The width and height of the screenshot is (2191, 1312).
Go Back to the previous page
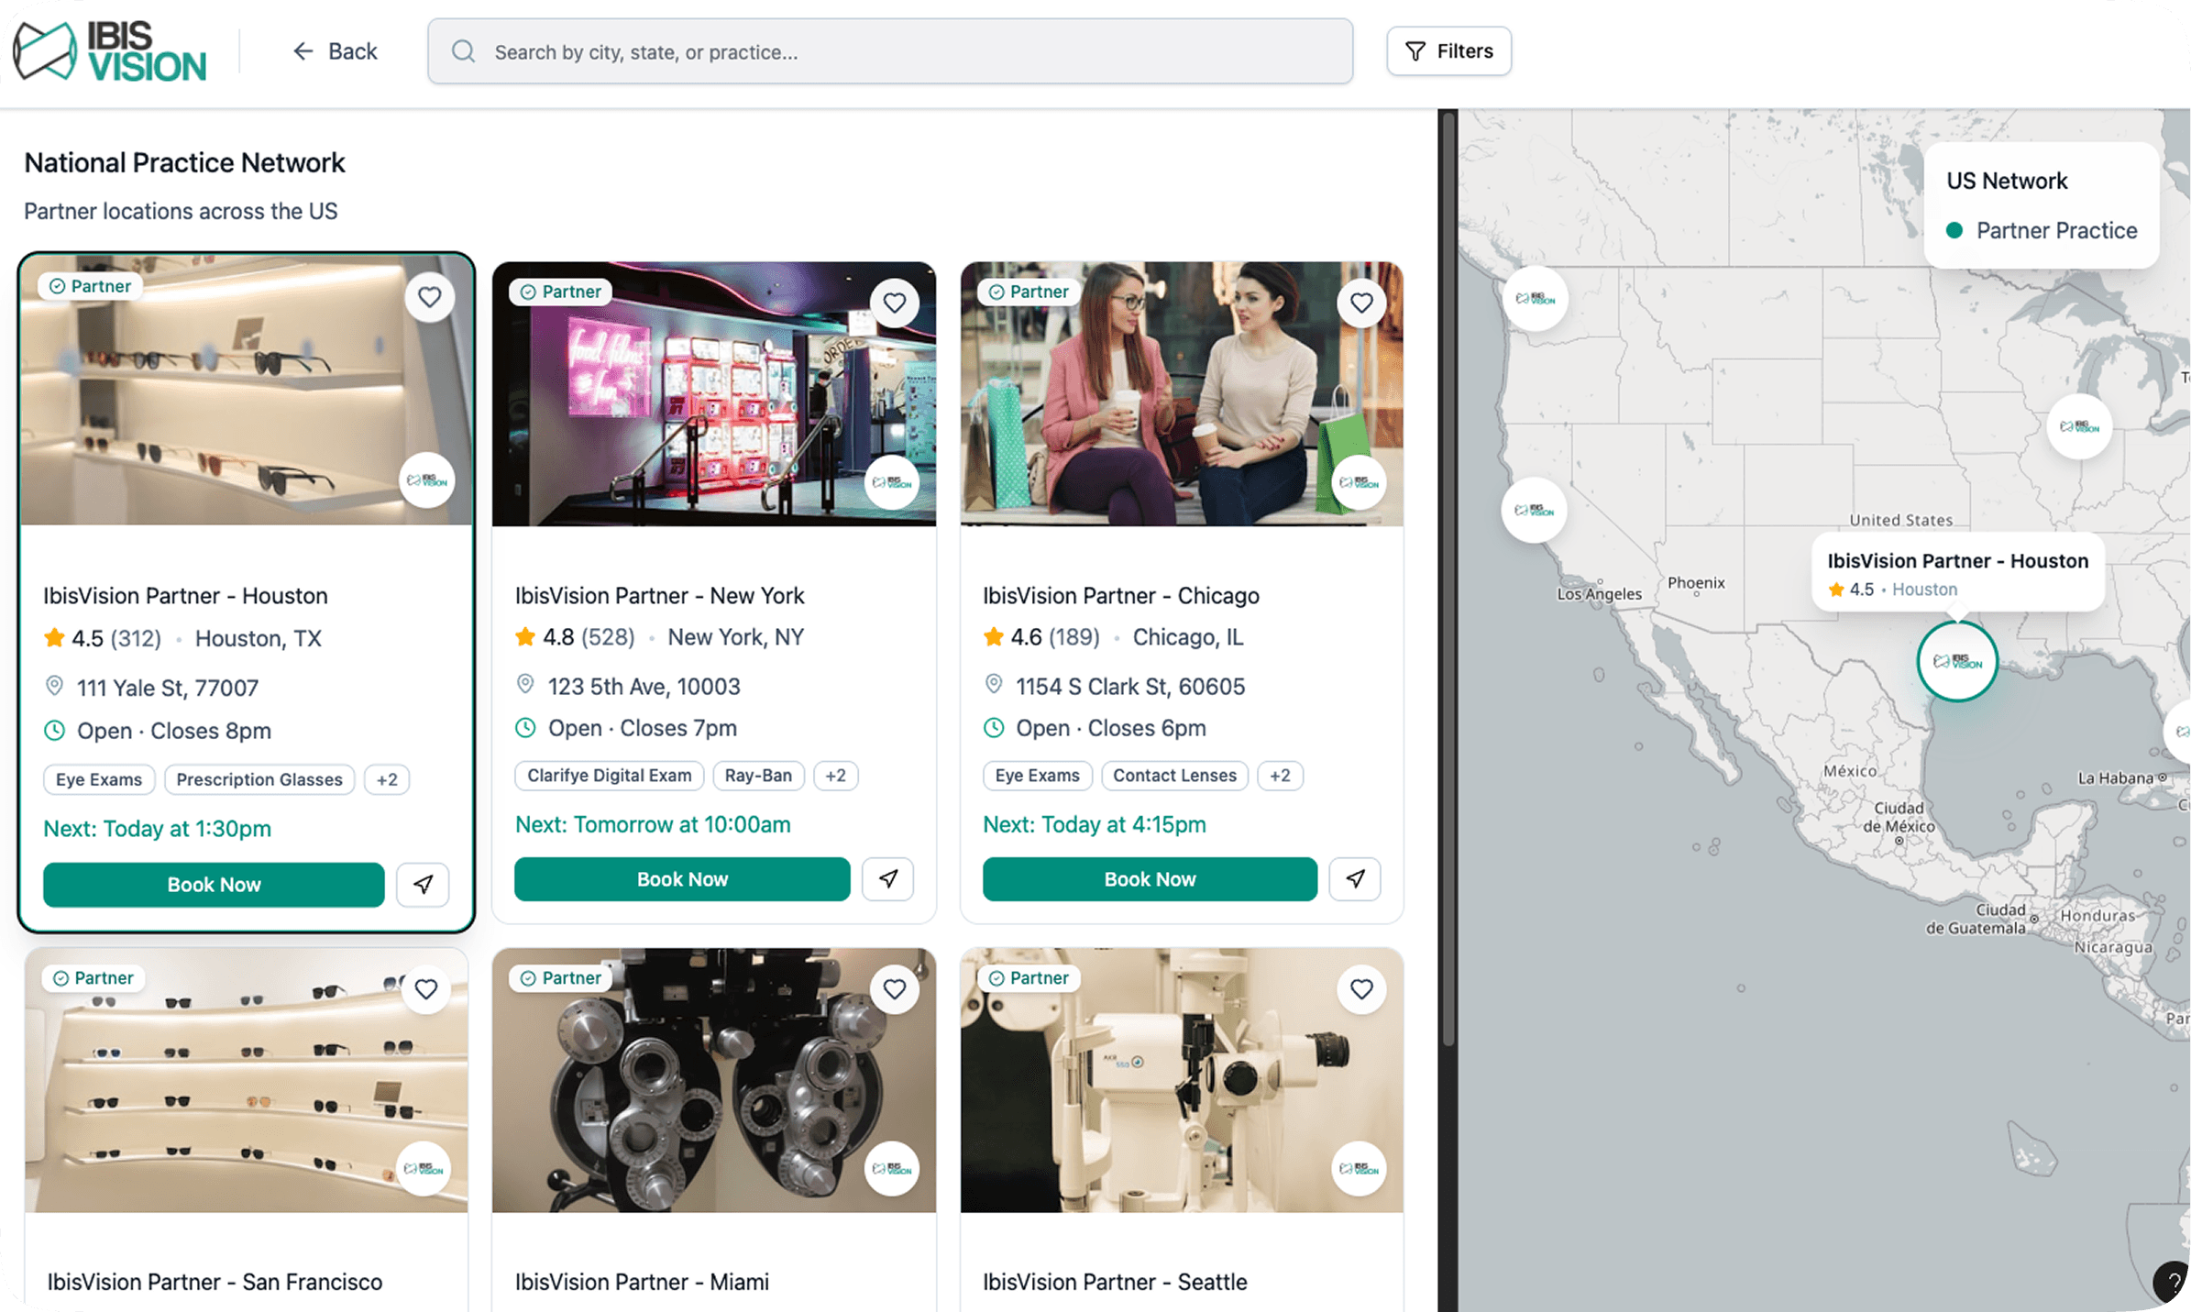click(335, 51)
